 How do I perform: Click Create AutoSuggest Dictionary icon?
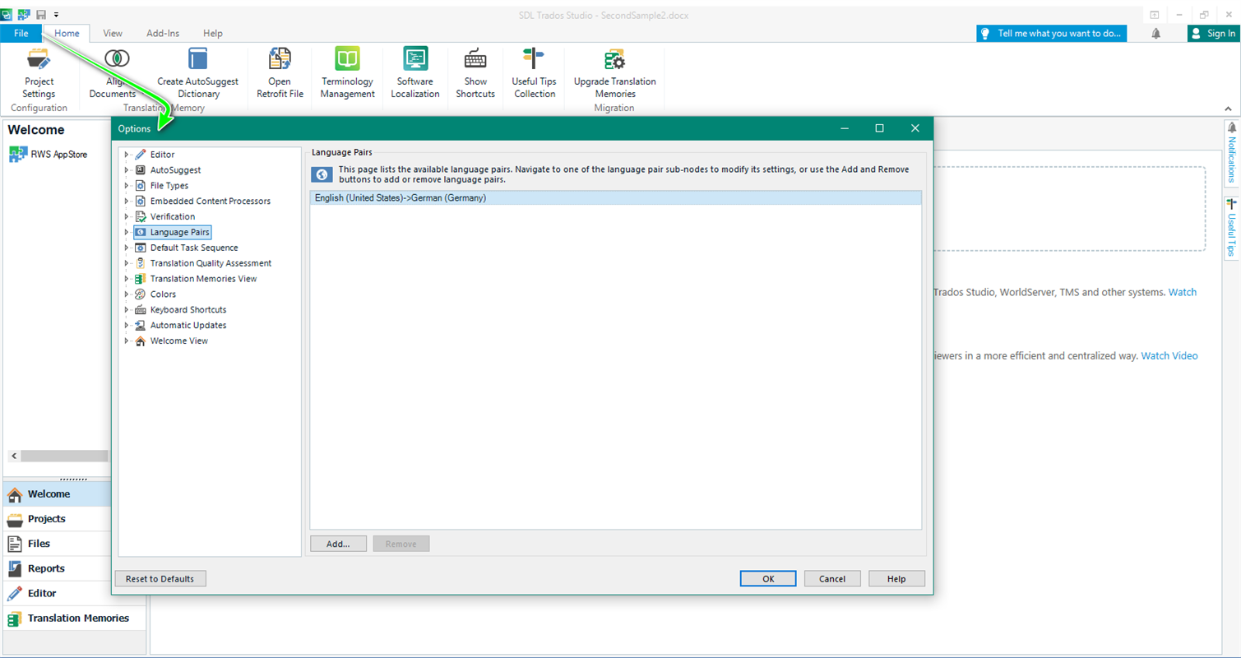pyautogui.click(x=197, y=60)
